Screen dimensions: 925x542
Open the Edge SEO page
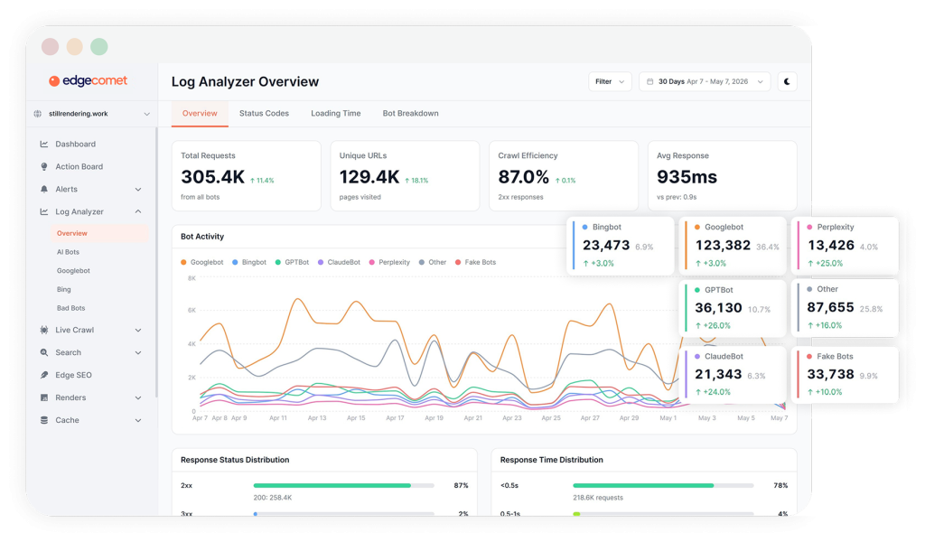coord(73,375)
